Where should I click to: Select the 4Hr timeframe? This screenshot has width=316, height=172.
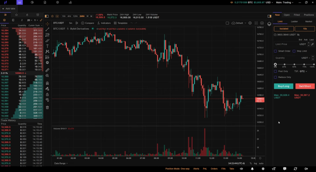click(x=69, y=16)
